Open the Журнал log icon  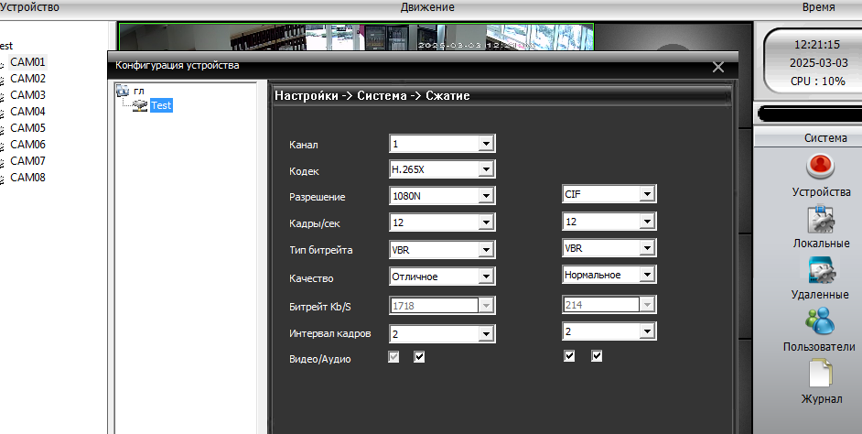tap(821, 374)
